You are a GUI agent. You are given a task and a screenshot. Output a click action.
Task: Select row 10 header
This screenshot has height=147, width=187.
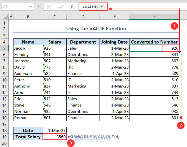[x=4, y=80]
